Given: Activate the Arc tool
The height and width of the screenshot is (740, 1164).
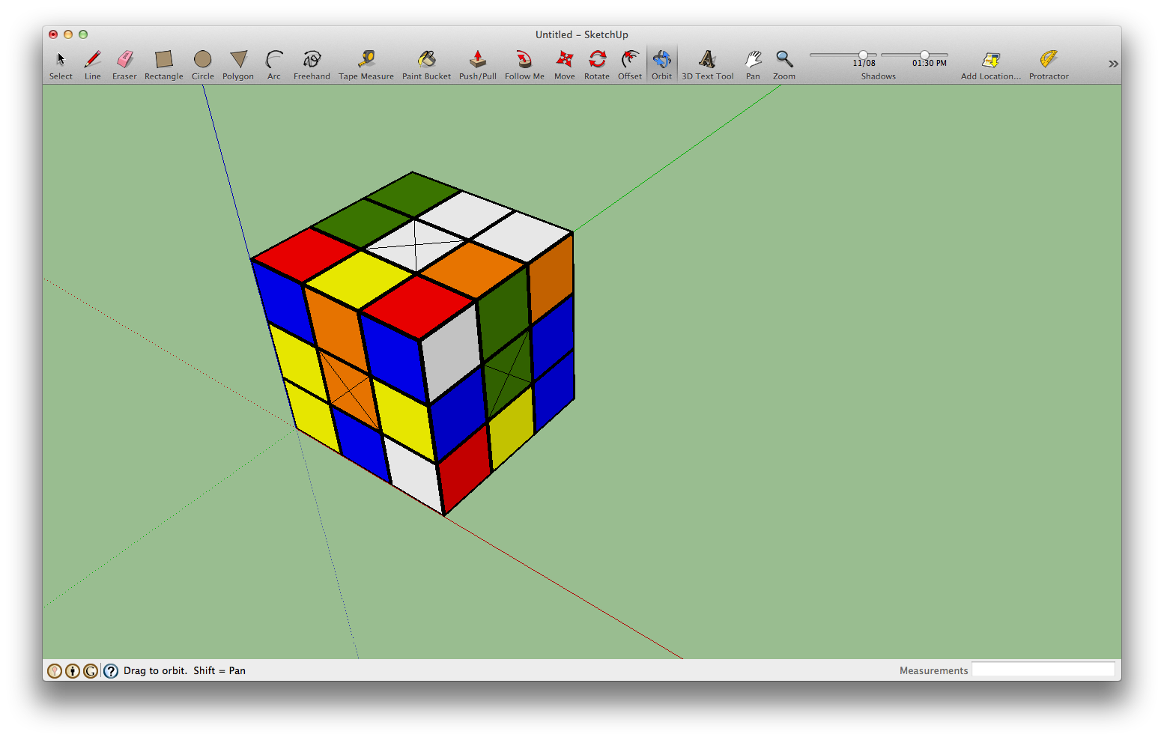Looking at the screenshot, I should [274, 64].
